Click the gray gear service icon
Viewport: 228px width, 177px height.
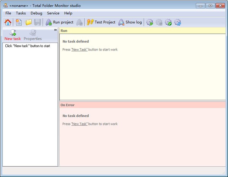pyautogui.click(x=159, y=22)
